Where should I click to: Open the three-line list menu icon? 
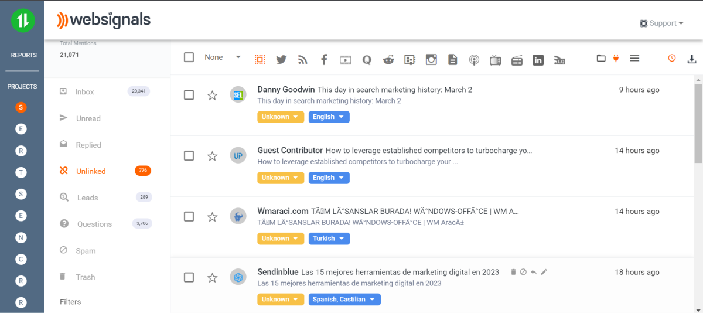634,58
